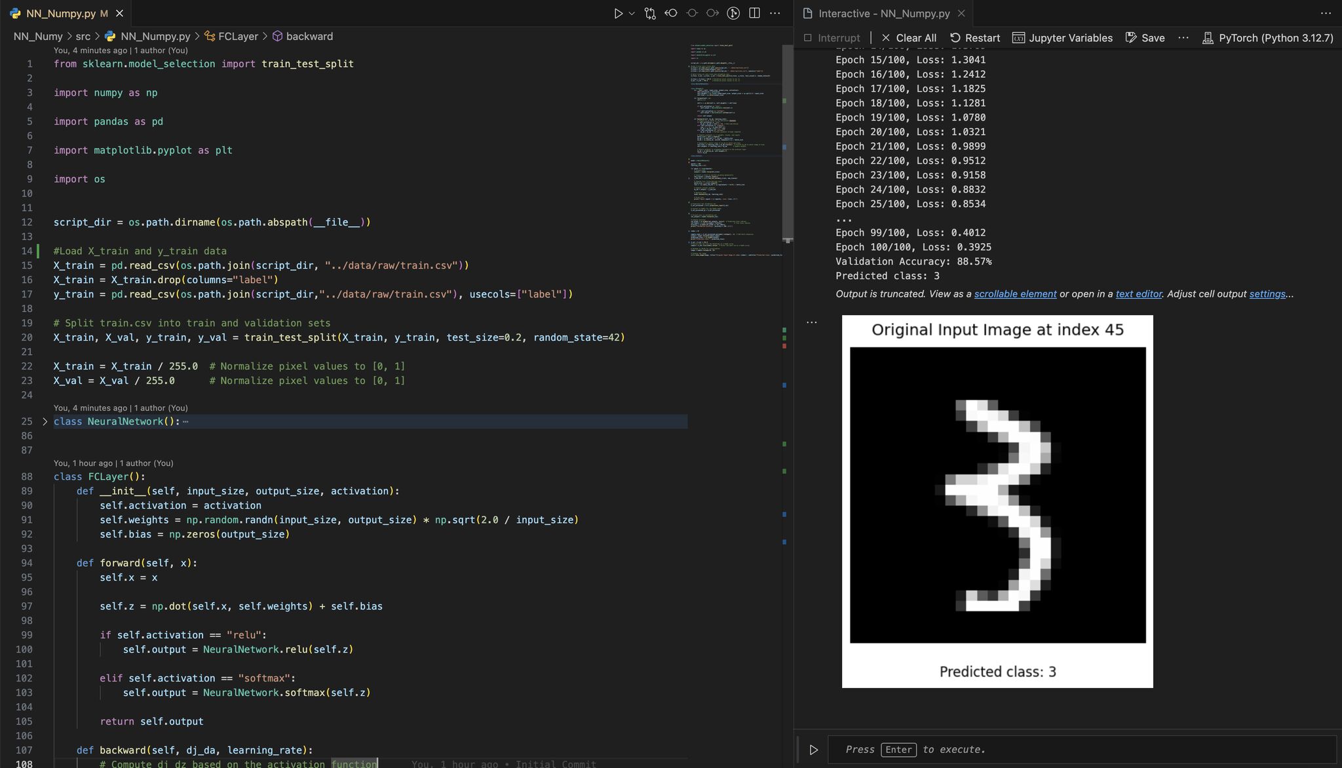The image size is (1342, 768).
Task: Expand the folded NeuralNetwork class
Action: (x=45, y=421)
